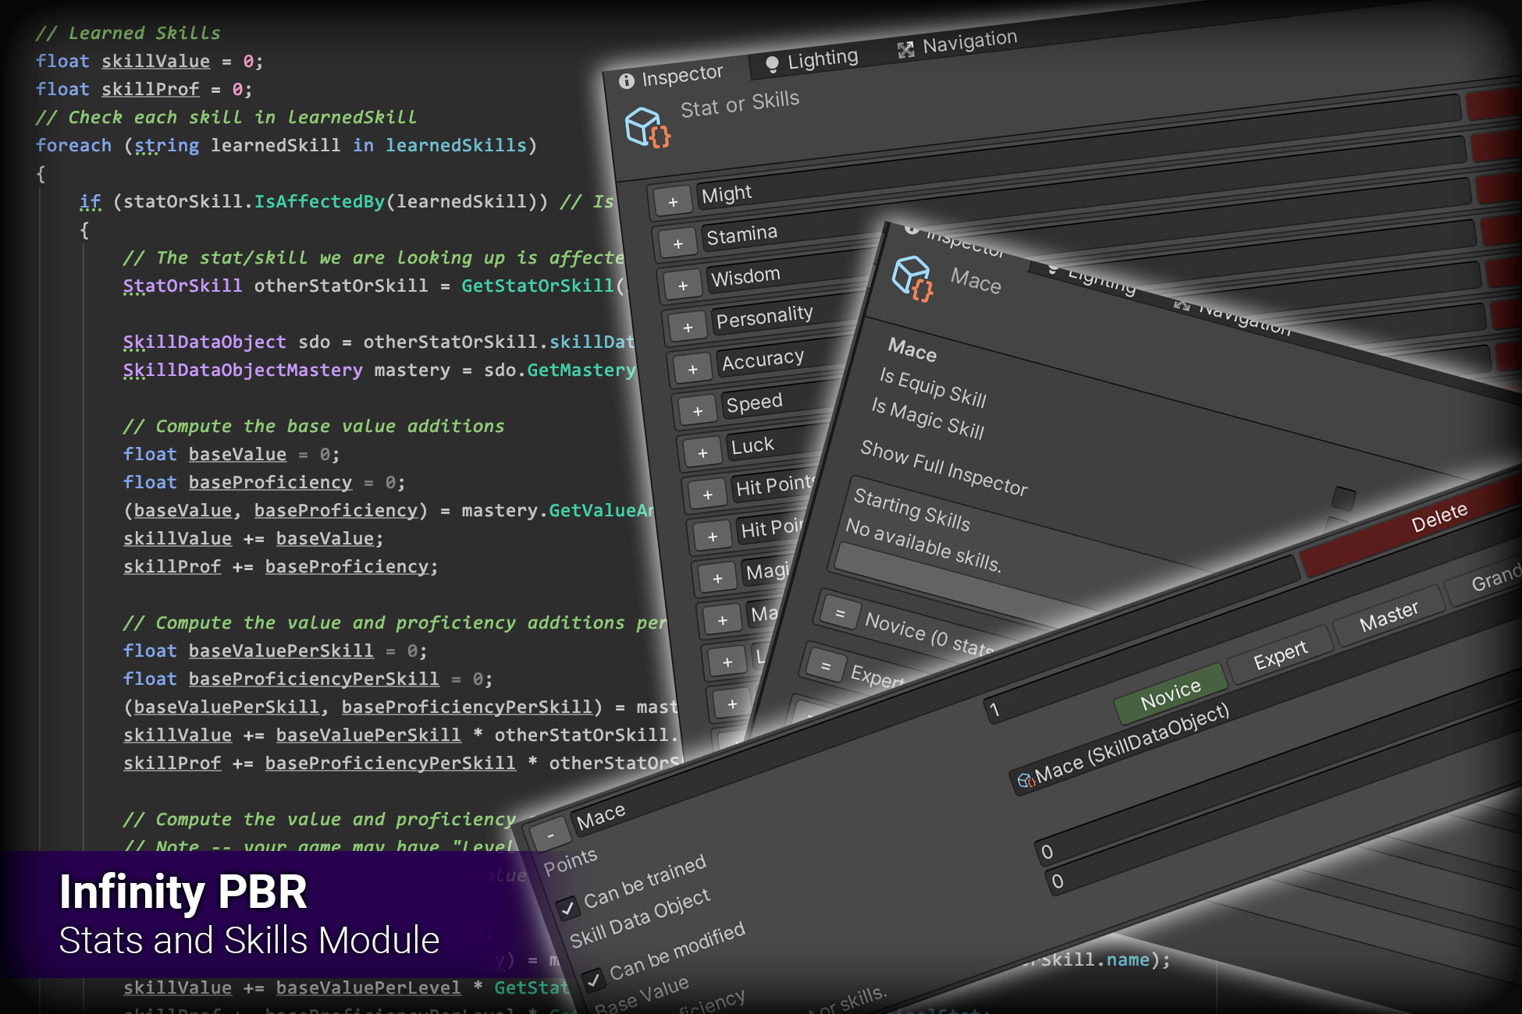Expand the Wisdom row with its plus button
The image size is (1522, 1014).
click(683, 286)
